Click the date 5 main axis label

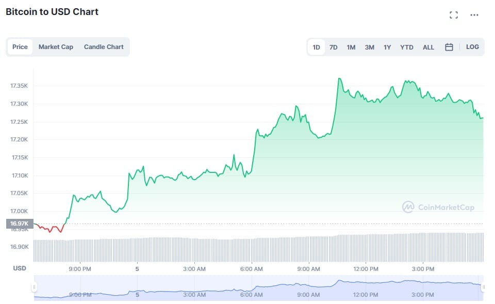click(x=137, y=269)
